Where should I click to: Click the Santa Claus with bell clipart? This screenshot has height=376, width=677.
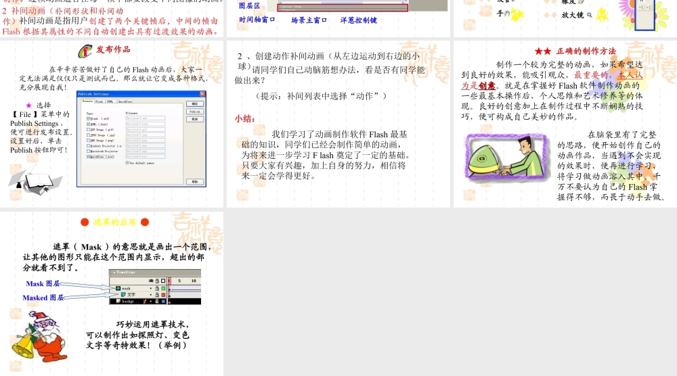coord(39,336)
